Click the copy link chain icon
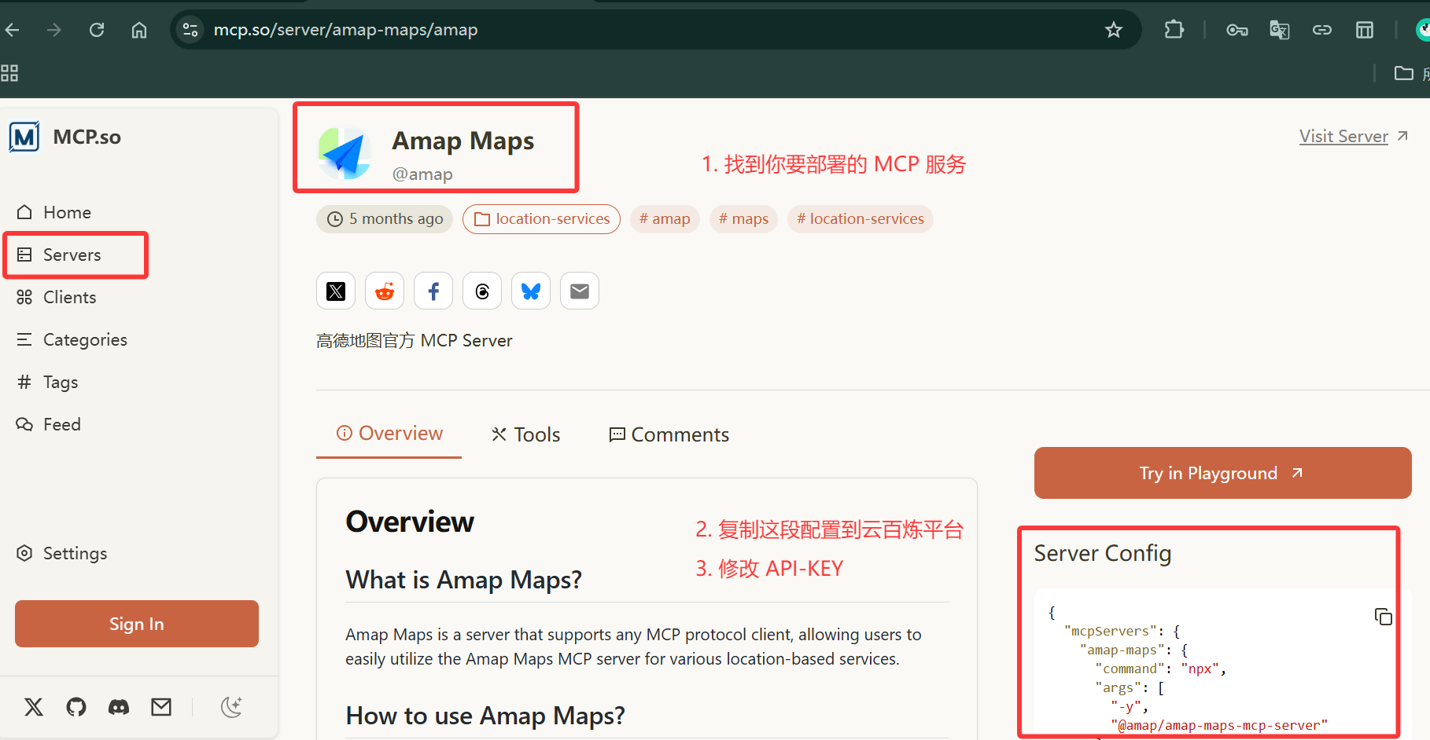Viewport: 1430px width, 740px height. point(1321,30)
